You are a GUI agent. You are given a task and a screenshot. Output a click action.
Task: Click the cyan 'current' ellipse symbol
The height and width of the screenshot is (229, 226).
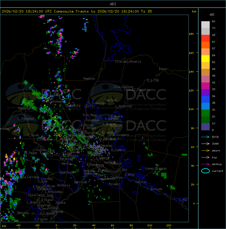[205, 171]
